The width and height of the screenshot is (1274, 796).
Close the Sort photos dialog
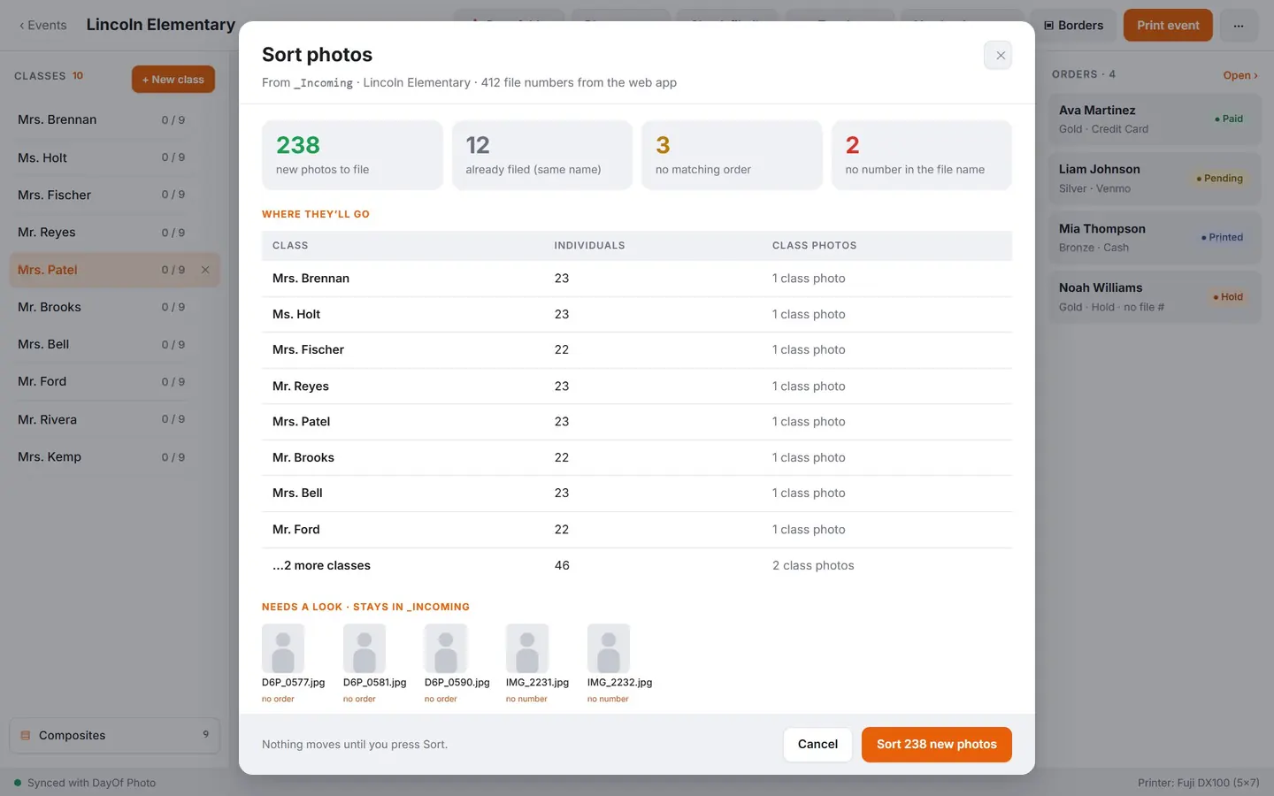click(x=998, y=56)
